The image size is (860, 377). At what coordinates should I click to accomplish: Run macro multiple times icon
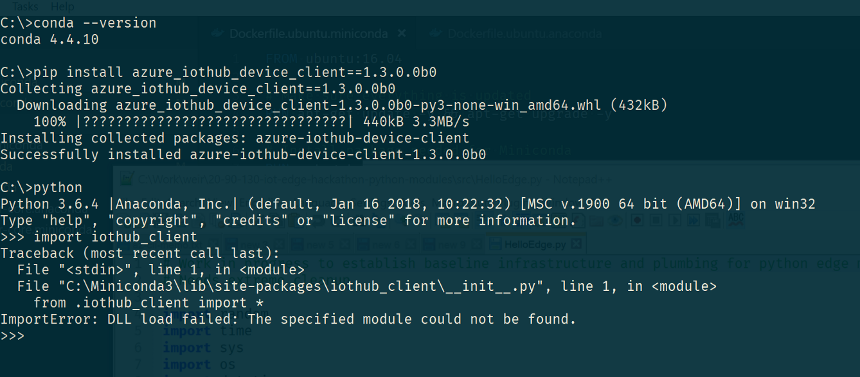pos(694,220)
